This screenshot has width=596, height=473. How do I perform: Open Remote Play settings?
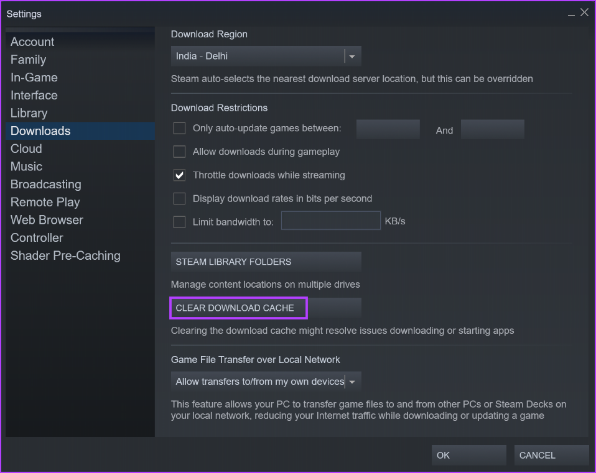pyautogui.click(x=45, y=202)
